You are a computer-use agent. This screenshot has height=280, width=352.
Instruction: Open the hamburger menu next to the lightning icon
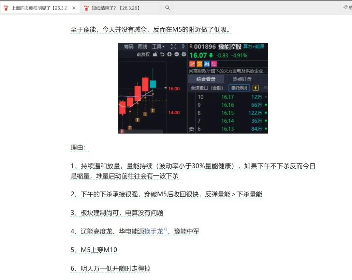click(265, 88)
